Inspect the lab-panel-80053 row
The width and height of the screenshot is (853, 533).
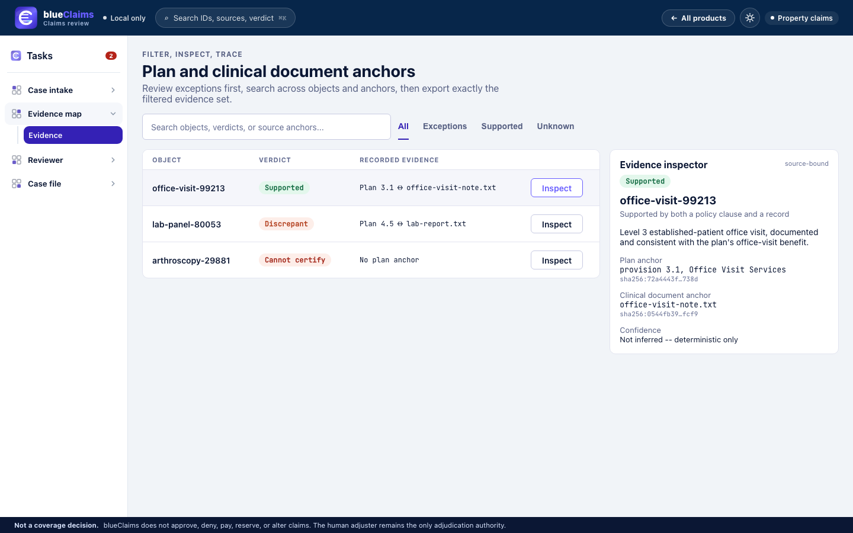tap(557, 224)
